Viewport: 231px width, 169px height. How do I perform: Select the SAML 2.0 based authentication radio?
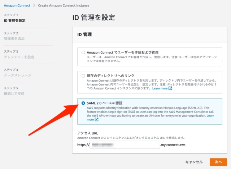(83, 103)
